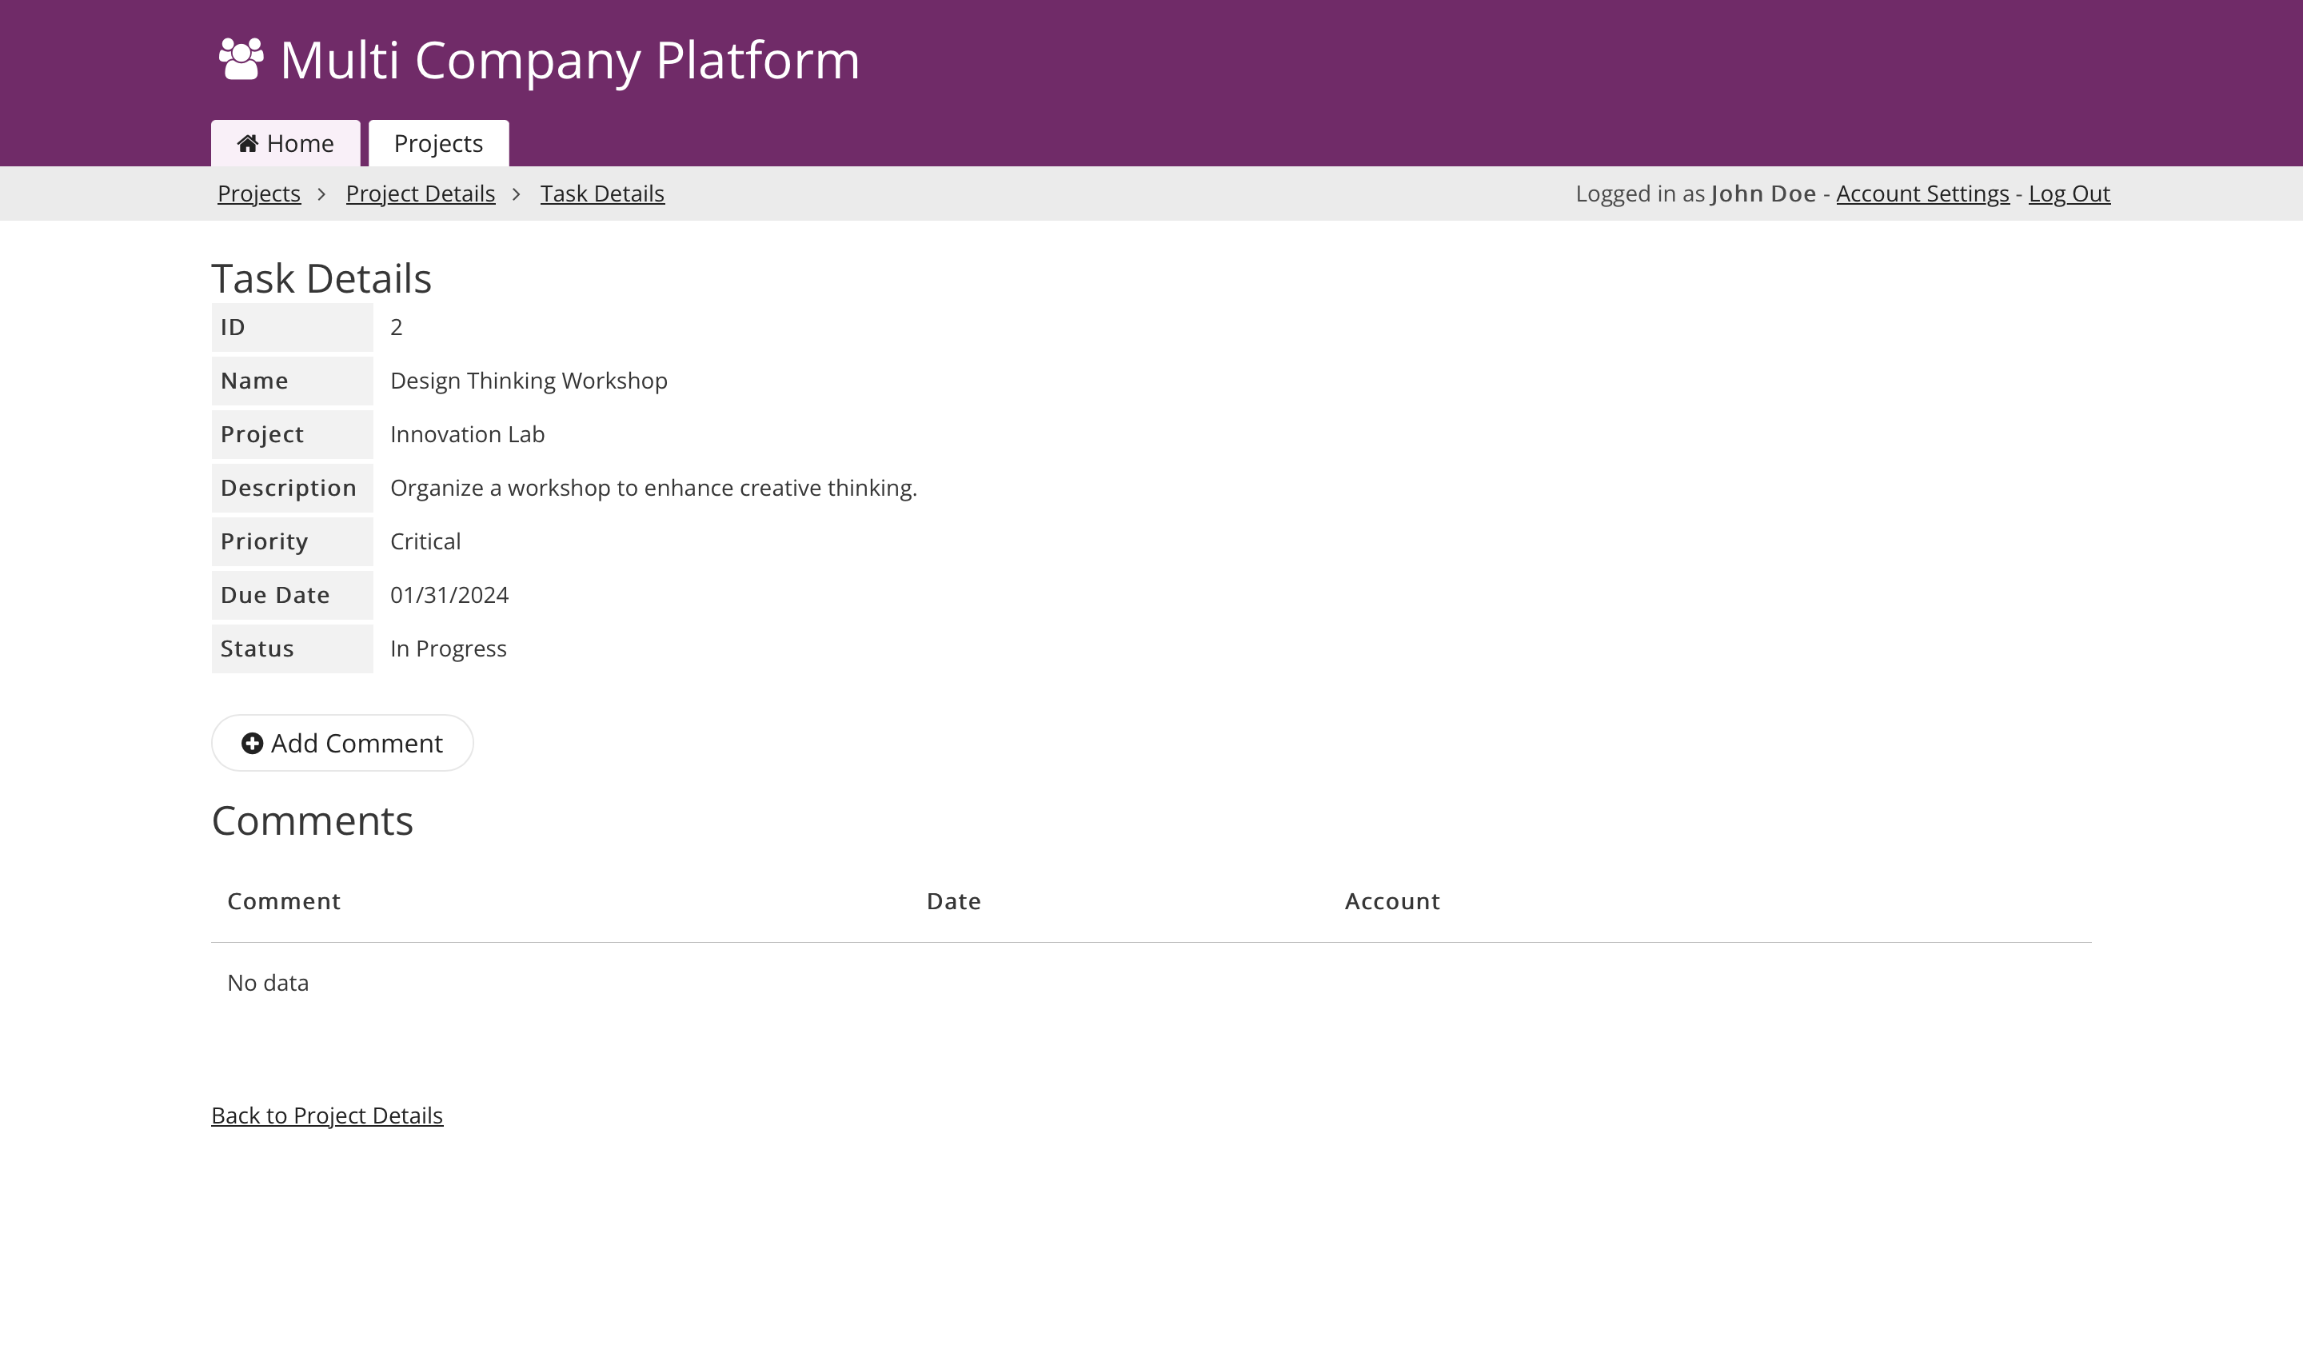Click Task Details breadcrumb link

coord(601,194)
